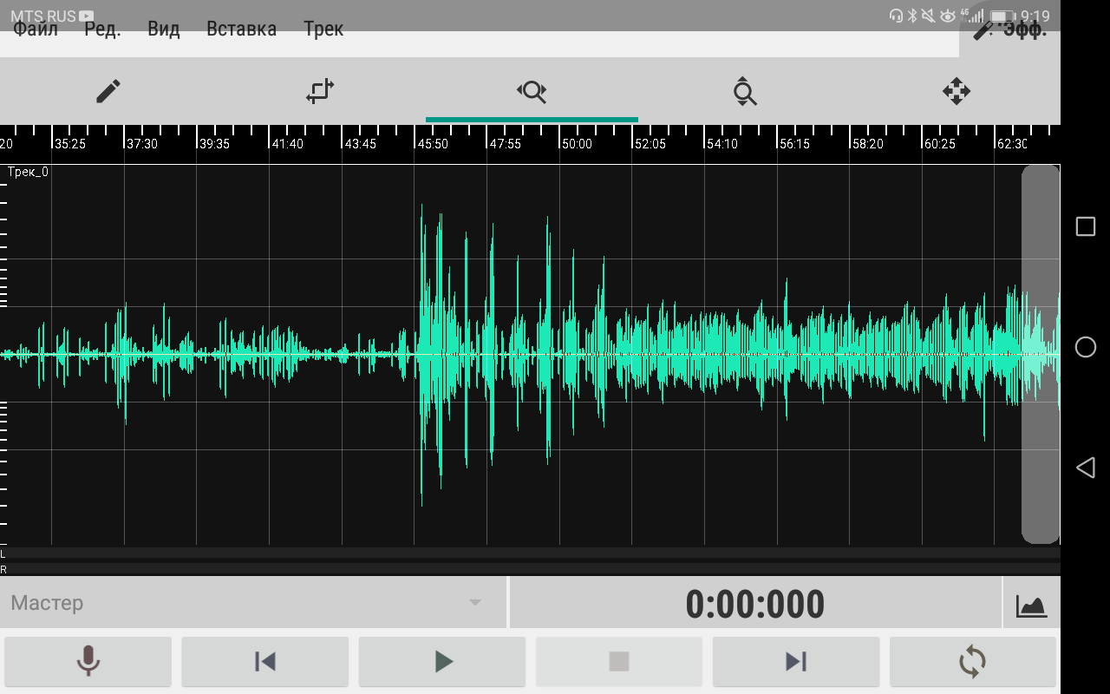
Task: Select the crop selection tool
Action: coord(320,91)
